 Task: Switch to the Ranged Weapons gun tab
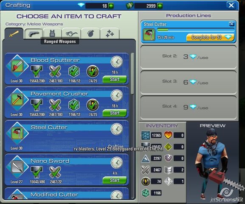point(34,33)
